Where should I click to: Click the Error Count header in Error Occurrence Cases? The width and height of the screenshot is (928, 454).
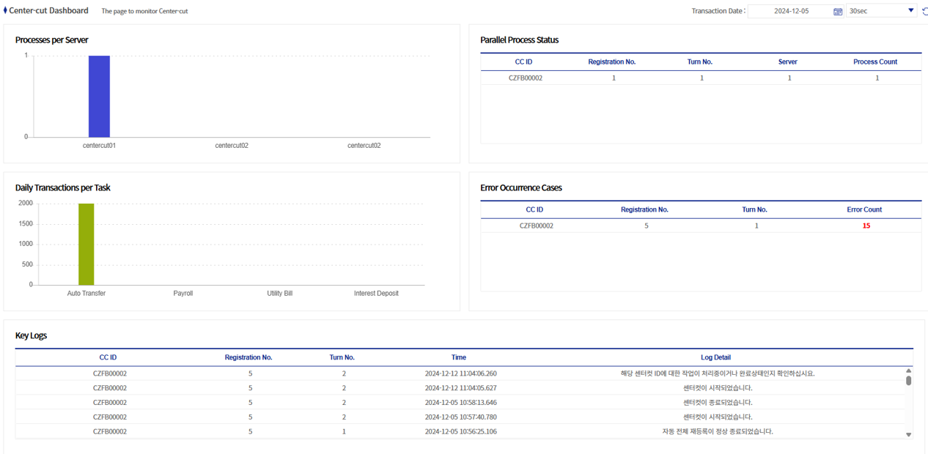pyautogui.click(x=864, y=209)
